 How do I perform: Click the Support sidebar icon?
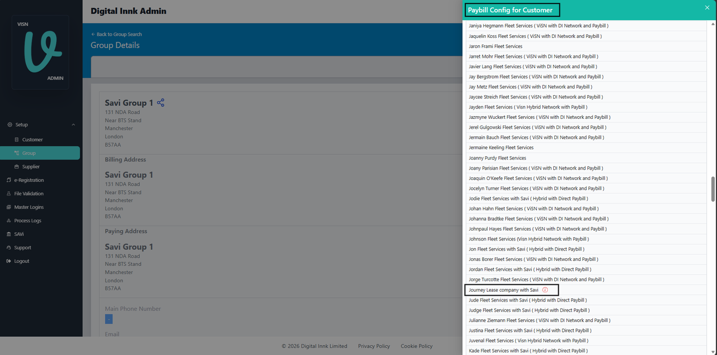tap(9, 248)
